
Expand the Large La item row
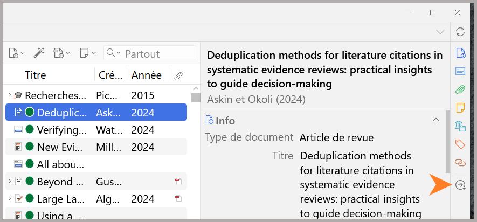click(10, 199)
